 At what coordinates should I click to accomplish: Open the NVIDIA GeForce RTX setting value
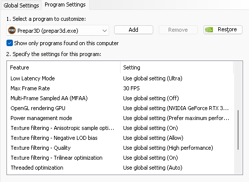click(176, 108)
